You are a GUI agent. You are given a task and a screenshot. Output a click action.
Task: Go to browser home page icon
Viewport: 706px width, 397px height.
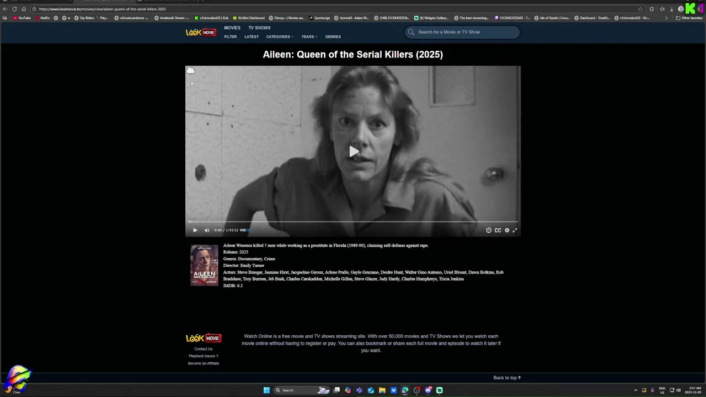click(24, 9)
